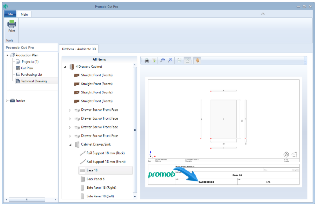Viewport: 318px width, 206px height.
Task: Click the 4 Drawers Cabinet icon
Action: 72,67
